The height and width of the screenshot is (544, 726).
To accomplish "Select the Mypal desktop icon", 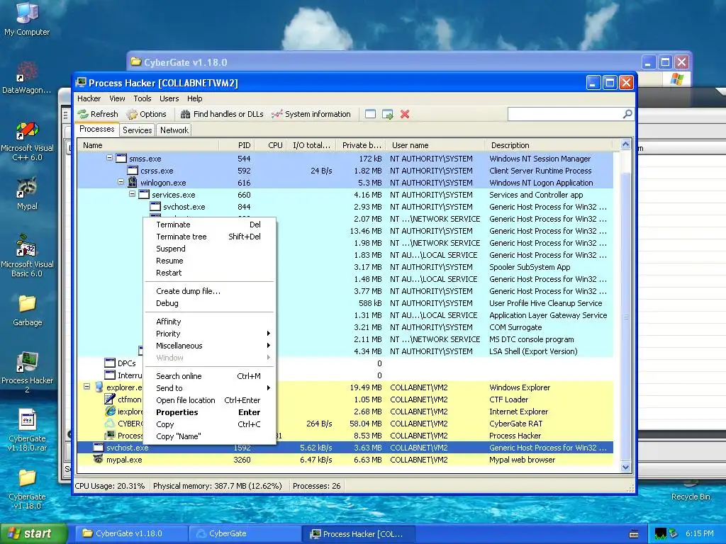I will [x=27, y=193].
